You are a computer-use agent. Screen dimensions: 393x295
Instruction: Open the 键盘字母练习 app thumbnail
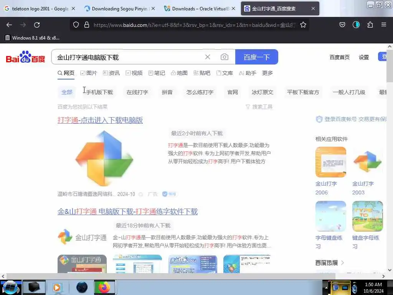(367, 216)
